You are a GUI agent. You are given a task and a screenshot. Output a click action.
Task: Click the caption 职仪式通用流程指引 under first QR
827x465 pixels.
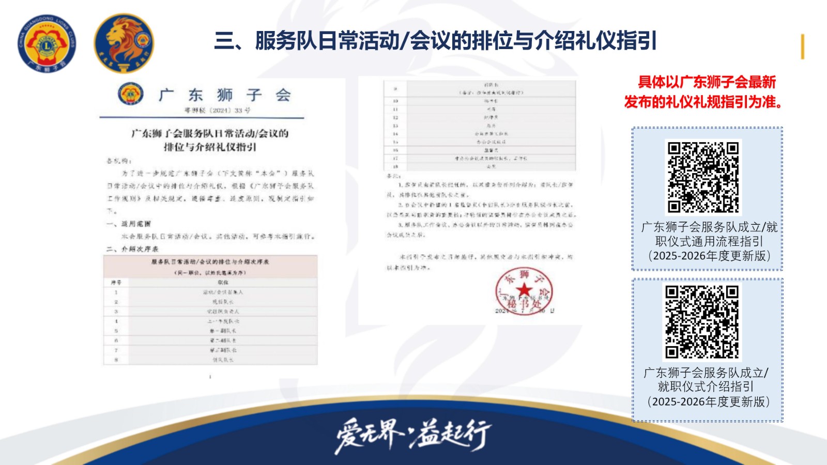click(709, 241)
